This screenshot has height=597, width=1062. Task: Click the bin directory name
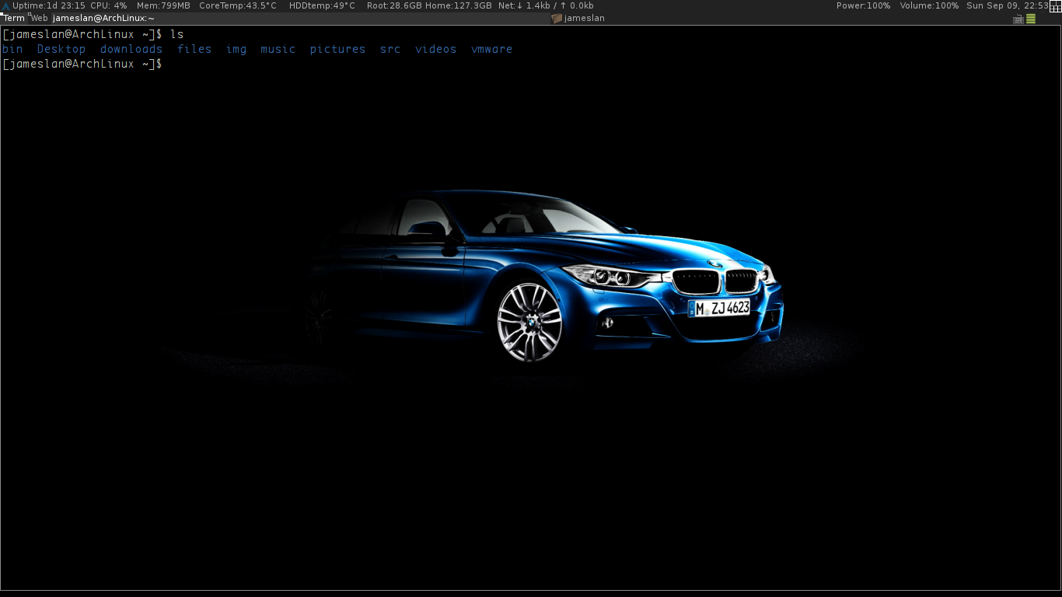tap(12, 49)
